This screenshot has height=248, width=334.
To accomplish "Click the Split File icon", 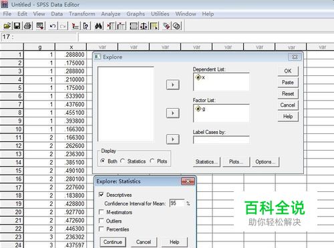I will (x=134, y=26).
